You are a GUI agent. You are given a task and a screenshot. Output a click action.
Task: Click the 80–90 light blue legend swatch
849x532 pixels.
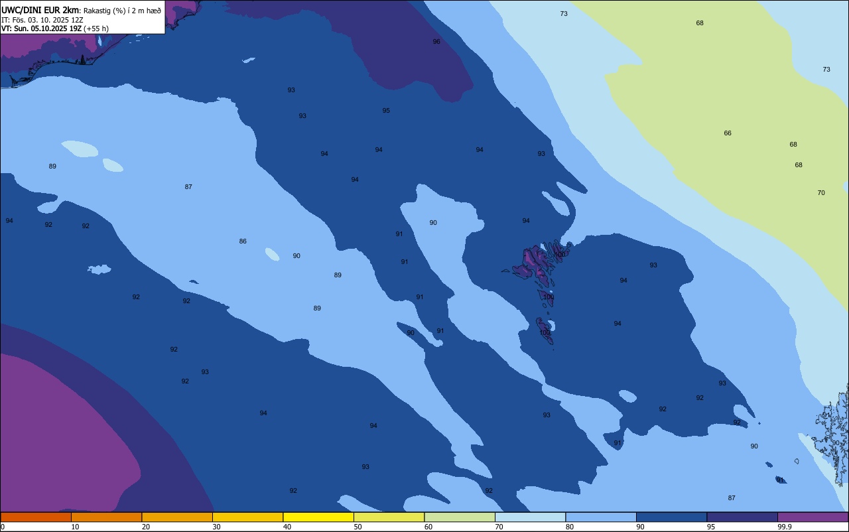click(601, 517)
